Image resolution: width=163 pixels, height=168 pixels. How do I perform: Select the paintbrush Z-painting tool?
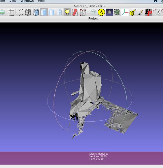(x=141, y=12)
